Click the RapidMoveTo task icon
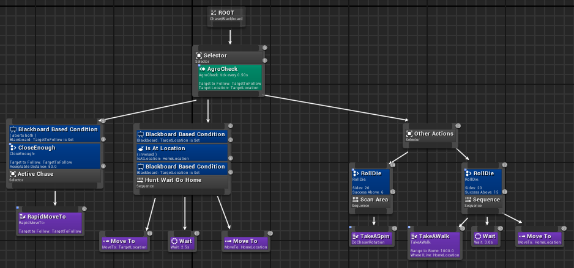Viewport: 574px width, 268px height. pyautogui.click(x=22, y=217)
